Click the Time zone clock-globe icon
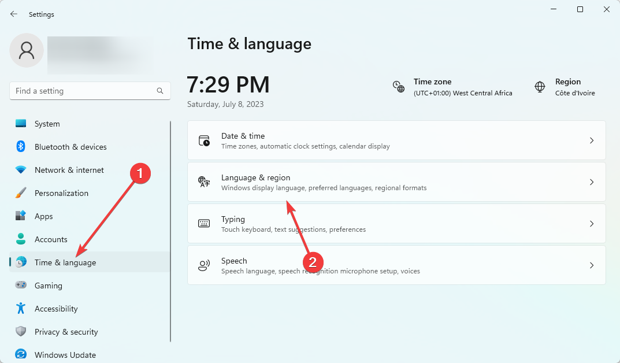The width and height of the screenshot is (620, 363). 399,87
